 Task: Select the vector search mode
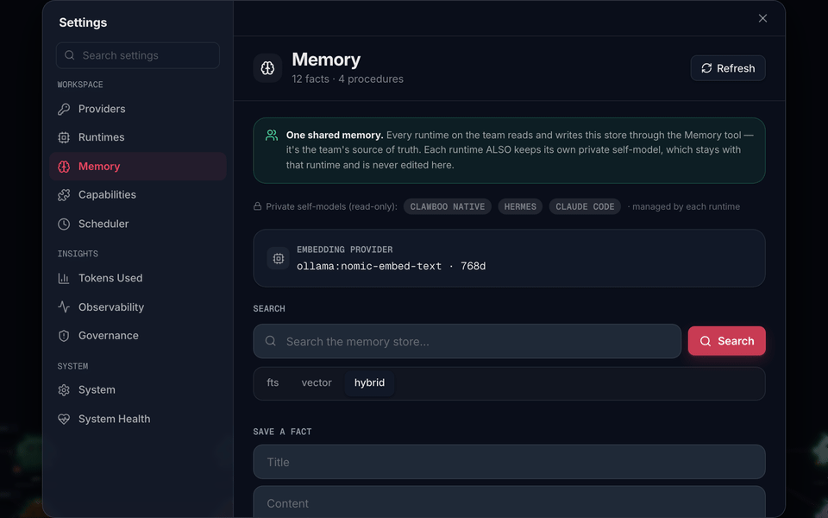[x=317, y=382]
